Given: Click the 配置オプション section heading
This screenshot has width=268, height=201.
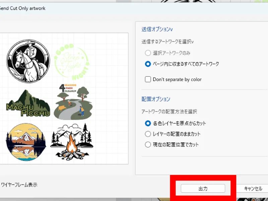Looking at the screenshot, I should point(156,99).
